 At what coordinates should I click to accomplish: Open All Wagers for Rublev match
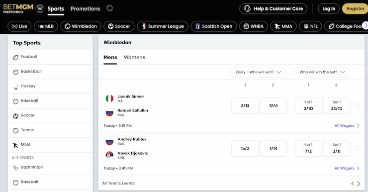click(x=347, y=168)
